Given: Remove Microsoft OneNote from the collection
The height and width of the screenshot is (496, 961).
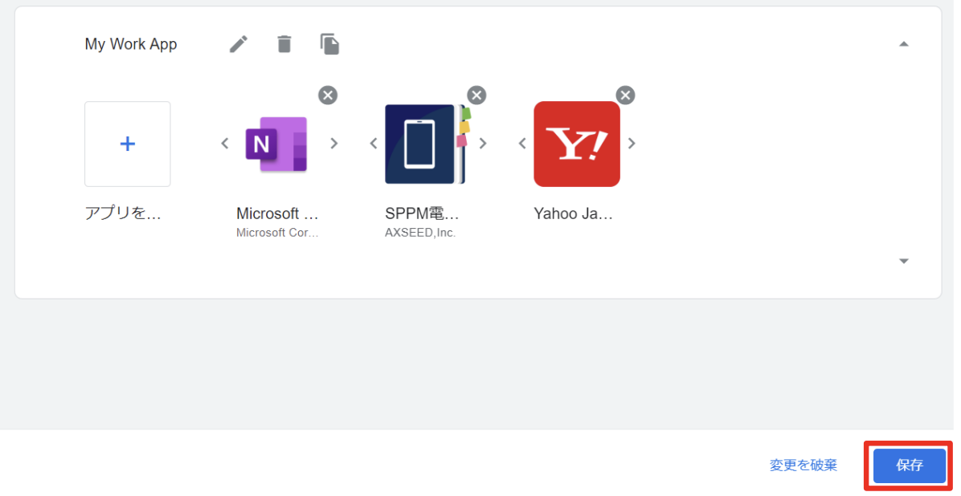Looking at the screenshot, I should click(328, 95).
